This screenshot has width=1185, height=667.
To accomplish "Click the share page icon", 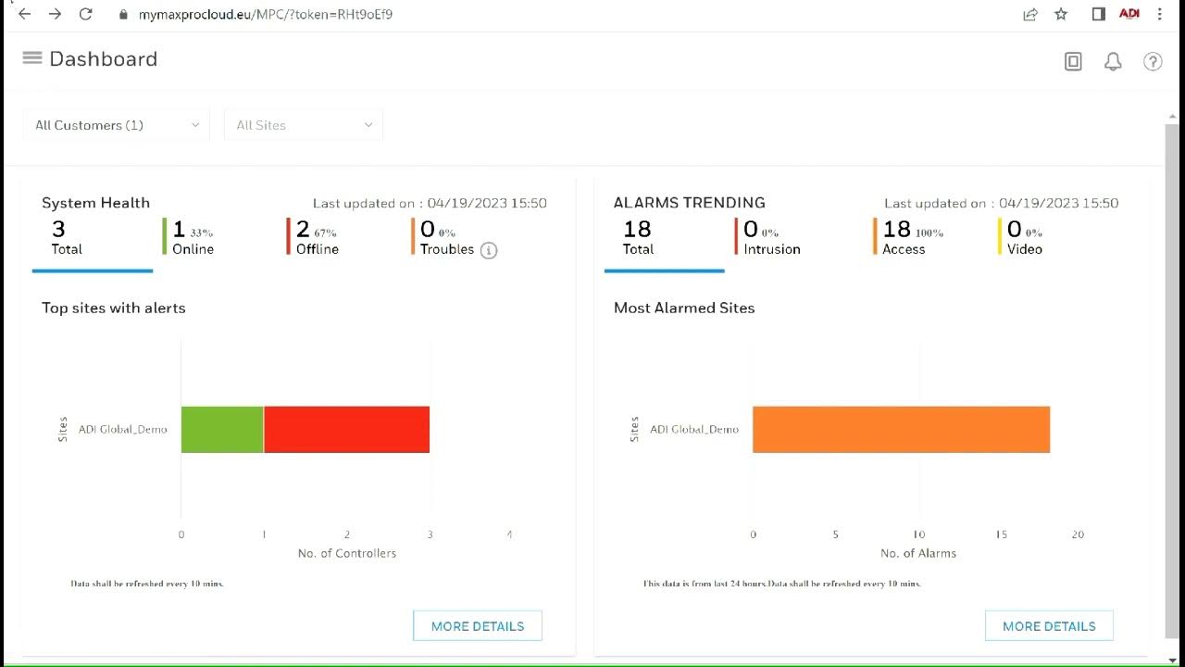I will 1029,14.
